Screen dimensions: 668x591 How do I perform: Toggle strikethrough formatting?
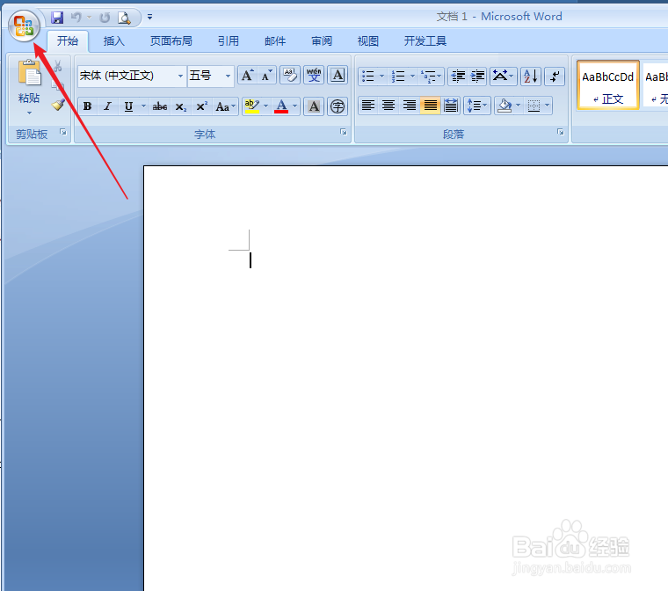[160, 106]
